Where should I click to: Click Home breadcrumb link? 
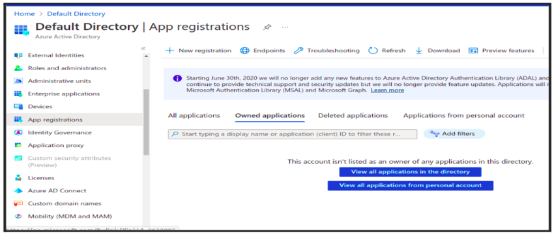click(x=24, y=14)
